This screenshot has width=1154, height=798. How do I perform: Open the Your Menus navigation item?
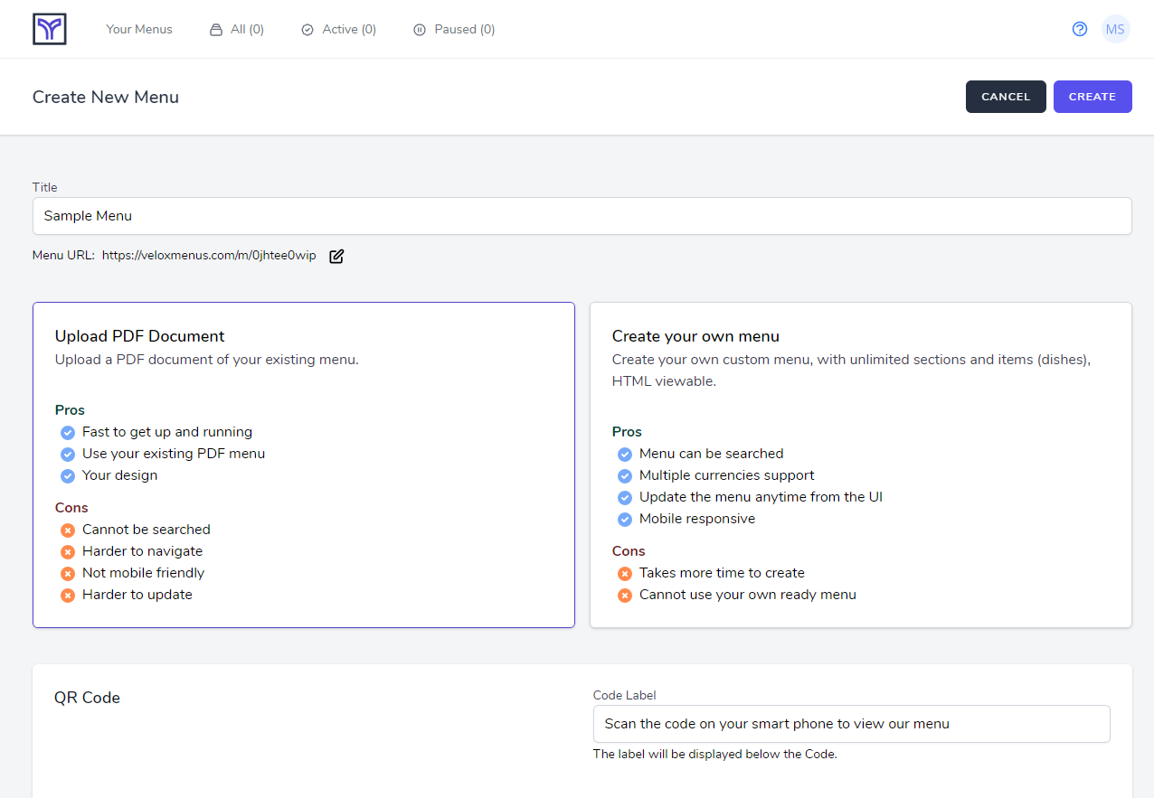click(138, 29)
